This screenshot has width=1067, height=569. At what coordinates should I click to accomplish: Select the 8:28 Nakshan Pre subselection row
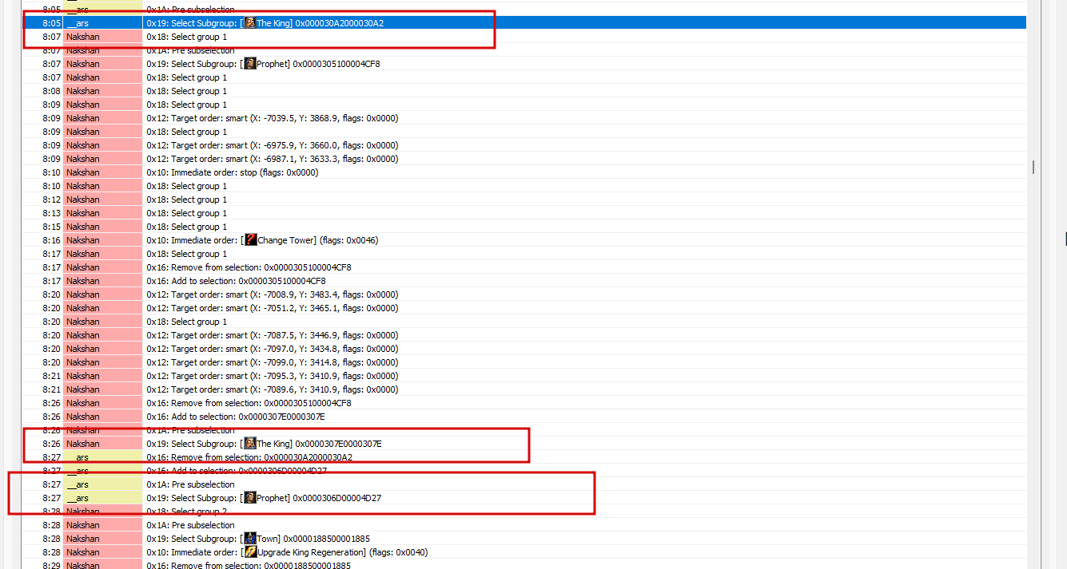(x=524, y=525)
